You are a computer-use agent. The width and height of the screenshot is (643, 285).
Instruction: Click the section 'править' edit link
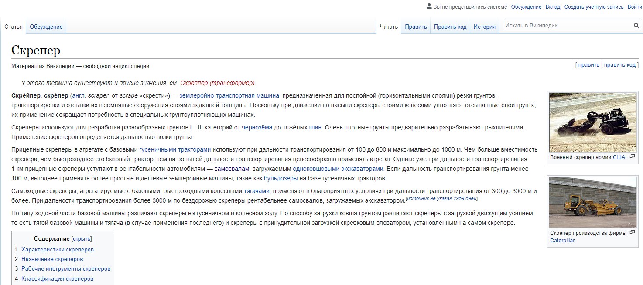(589, 65)
